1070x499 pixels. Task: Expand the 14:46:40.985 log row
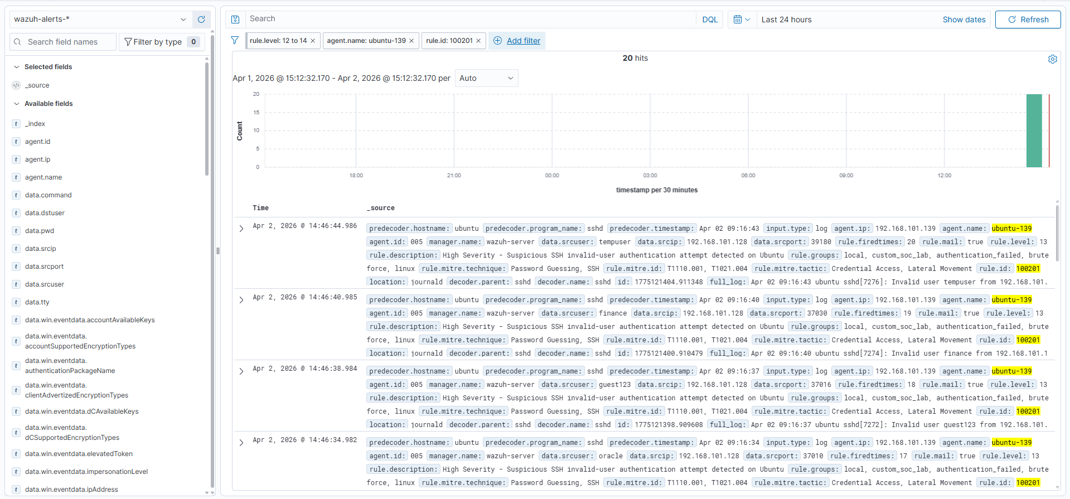click(241, 300)
